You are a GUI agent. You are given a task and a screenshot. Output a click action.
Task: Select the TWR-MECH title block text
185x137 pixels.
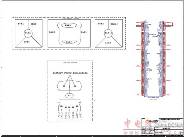coord(166,128)
